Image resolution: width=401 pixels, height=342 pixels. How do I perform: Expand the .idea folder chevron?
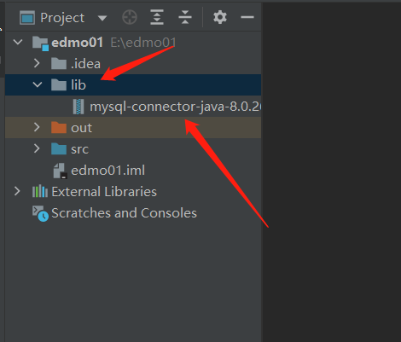point(37,63)
